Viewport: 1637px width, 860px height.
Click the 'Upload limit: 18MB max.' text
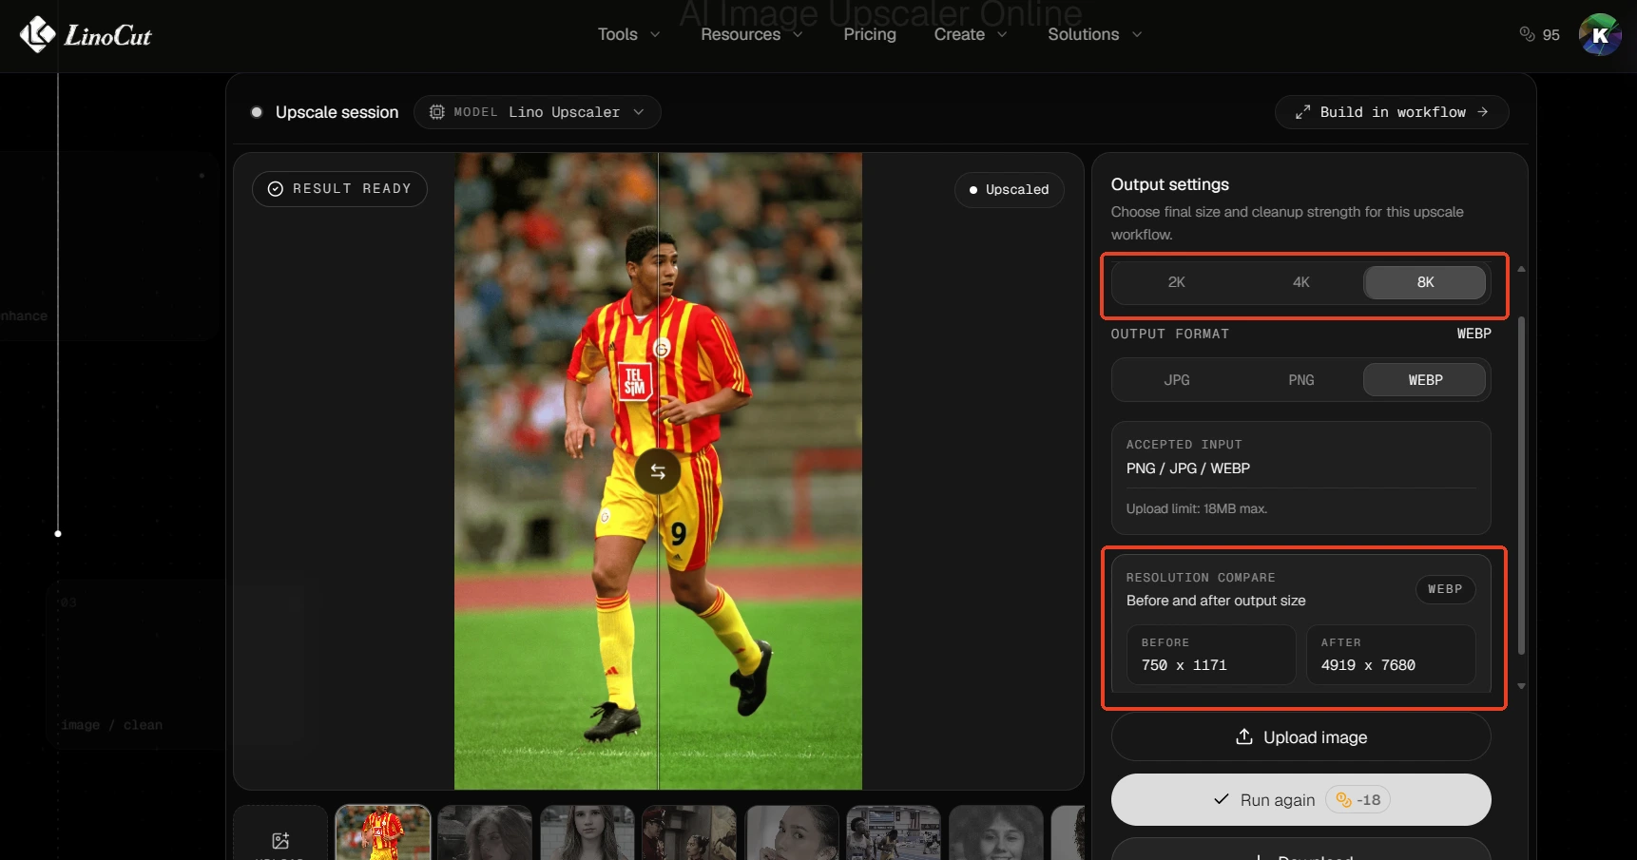click(1197, 509)
